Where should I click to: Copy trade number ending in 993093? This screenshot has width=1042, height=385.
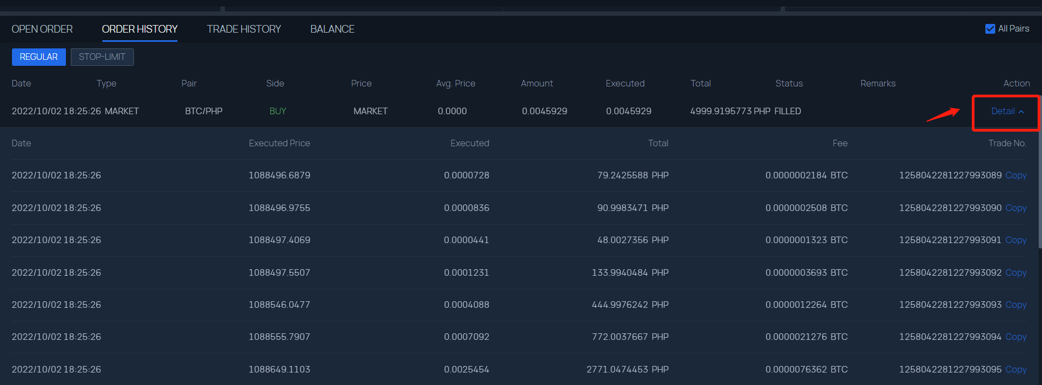pos(1016,305)
